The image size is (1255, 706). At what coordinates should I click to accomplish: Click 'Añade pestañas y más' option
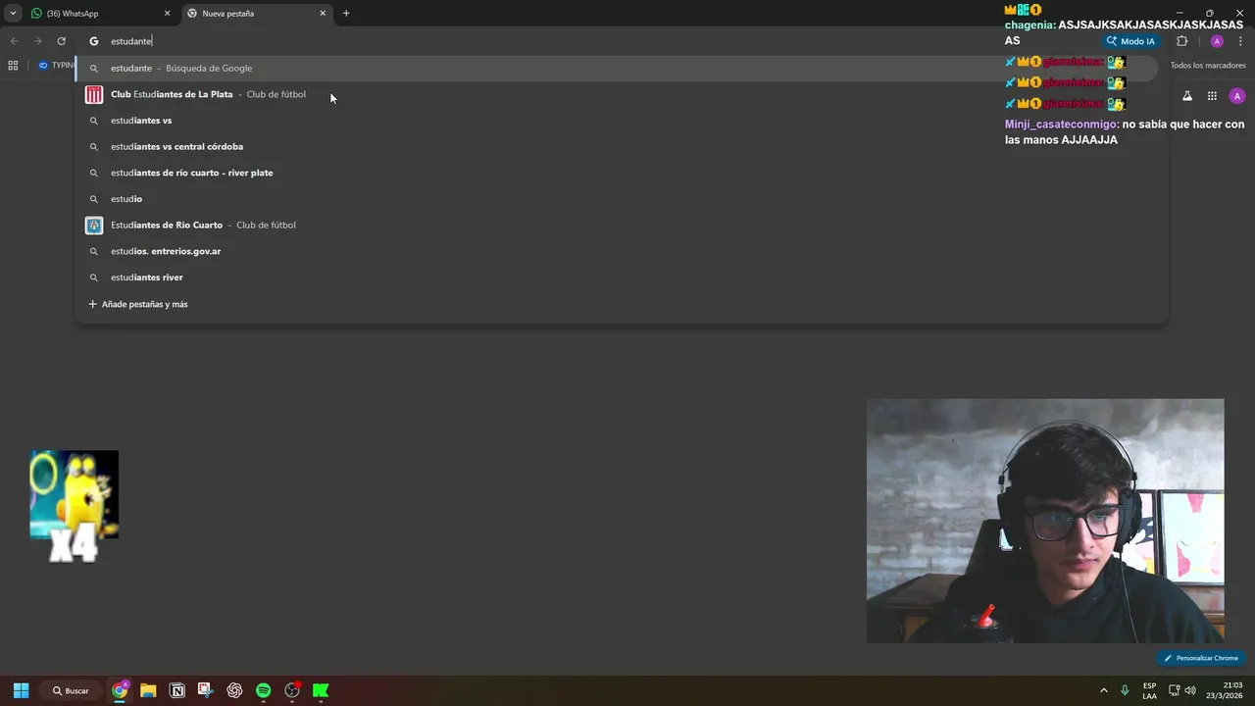(138, 304)
